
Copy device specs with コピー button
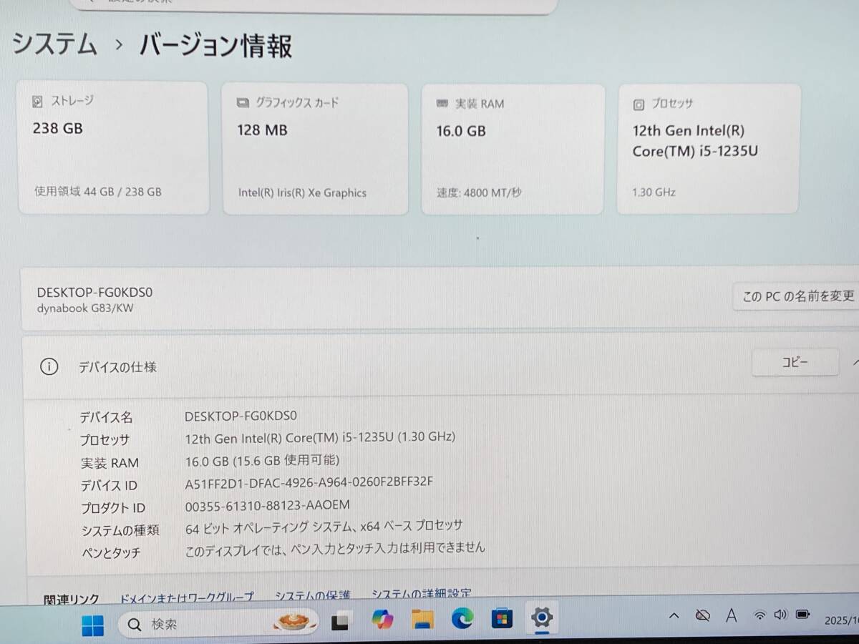(x=795, y=362)
